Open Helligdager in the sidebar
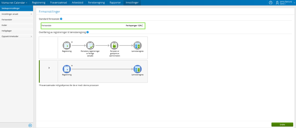This screenshot has width=296, height=128. tap(8, 31)
